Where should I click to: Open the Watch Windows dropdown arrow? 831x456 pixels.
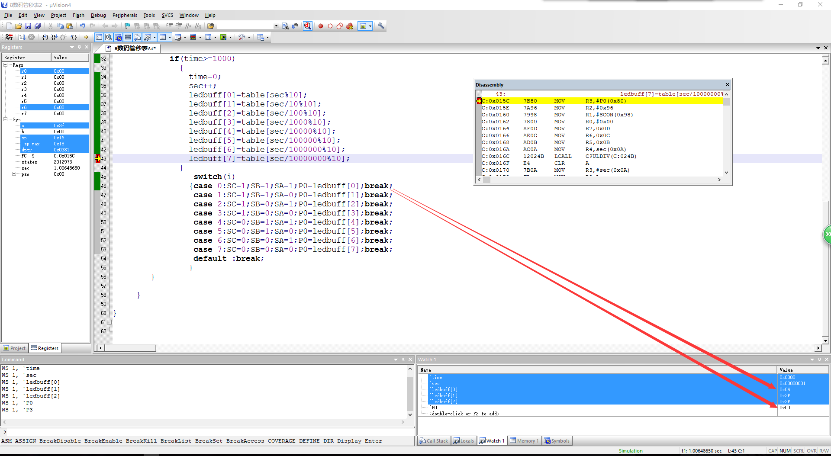155,37
